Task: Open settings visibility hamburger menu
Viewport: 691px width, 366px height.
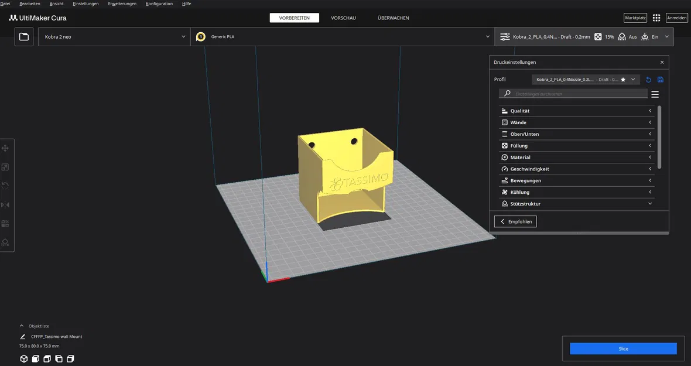Action: pyautogui.click(x=655, y=94)
